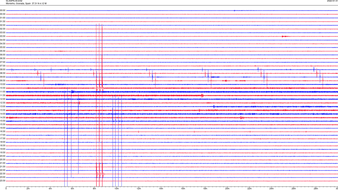
Task: Click the 6m tick label on time axis
Action: [x=73, y=189]
